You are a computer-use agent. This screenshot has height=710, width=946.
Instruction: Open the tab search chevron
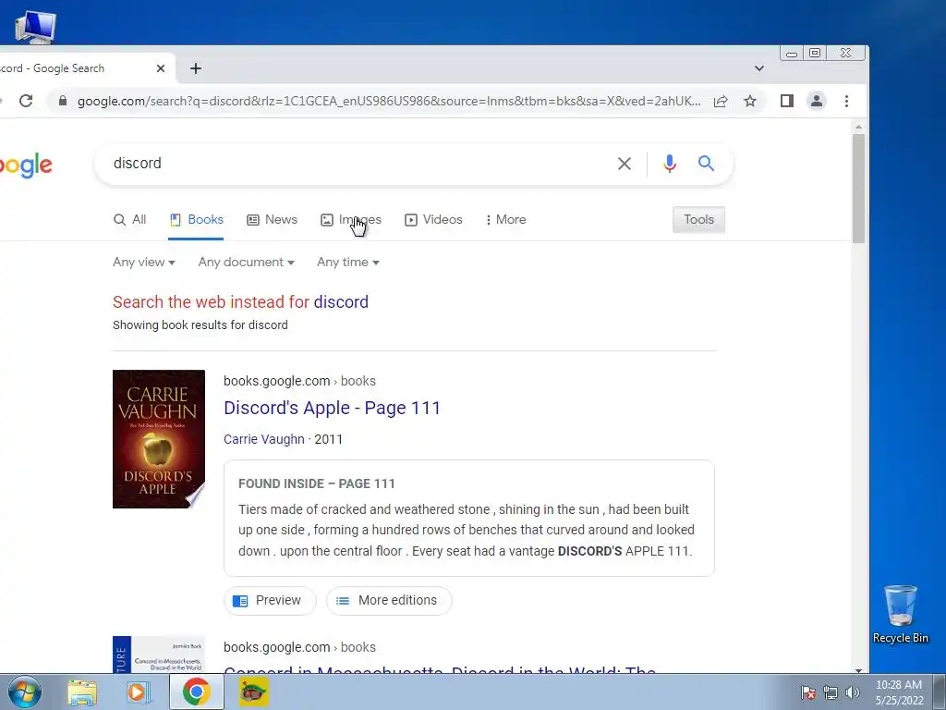[759, 68]
